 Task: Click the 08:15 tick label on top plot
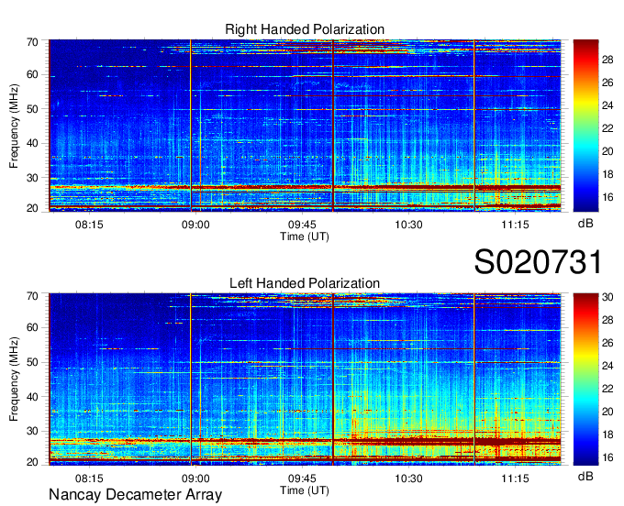(89, 225)
